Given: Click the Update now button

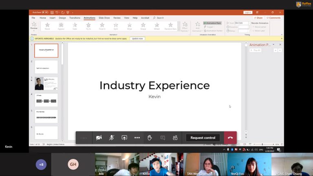Looking at the screenshot, I should coord(137,39).
